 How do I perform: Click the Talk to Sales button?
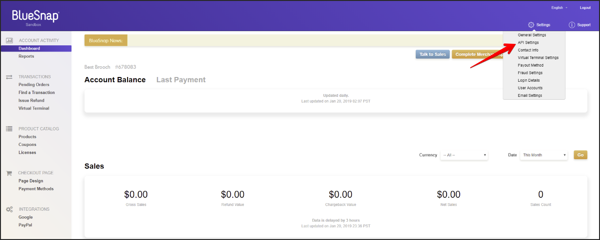pyautogui.click(x=433, y=54)
